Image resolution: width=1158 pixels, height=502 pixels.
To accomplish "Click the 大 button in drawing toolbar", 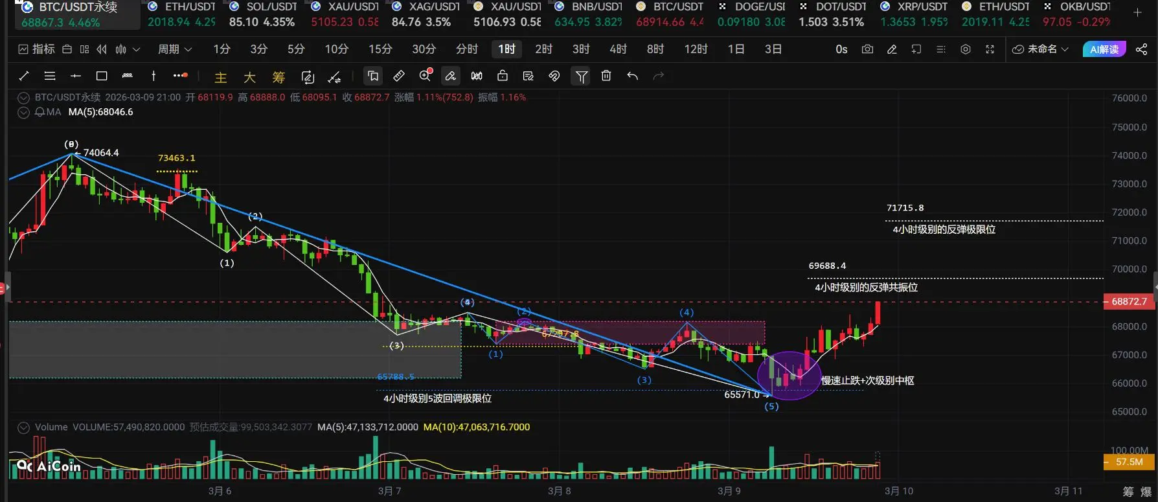I will pyautogui.click(x=249, y=78).
